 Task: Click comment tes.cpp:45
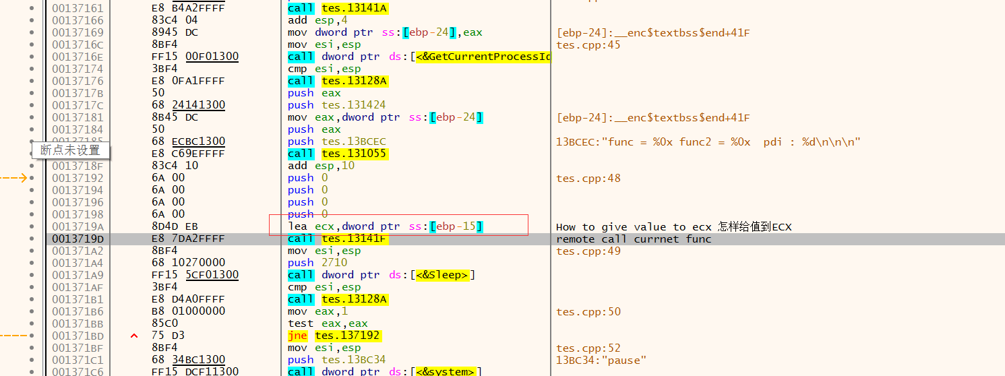pos(588,44)
